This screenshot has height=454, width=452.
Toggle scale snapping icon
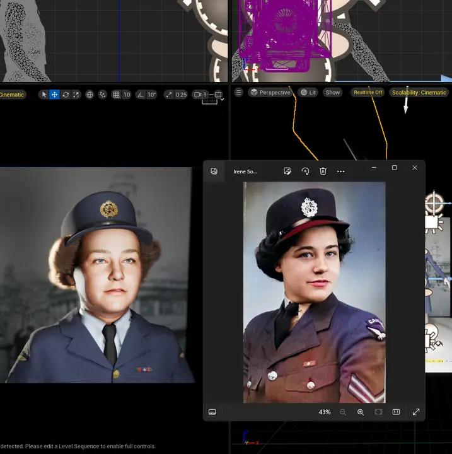tap(169, 95)
